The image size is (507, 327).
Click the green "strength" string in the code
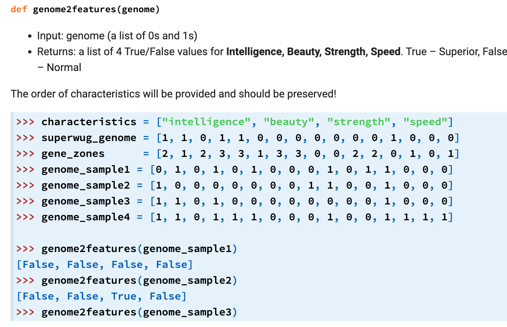(x=359, y=122)
